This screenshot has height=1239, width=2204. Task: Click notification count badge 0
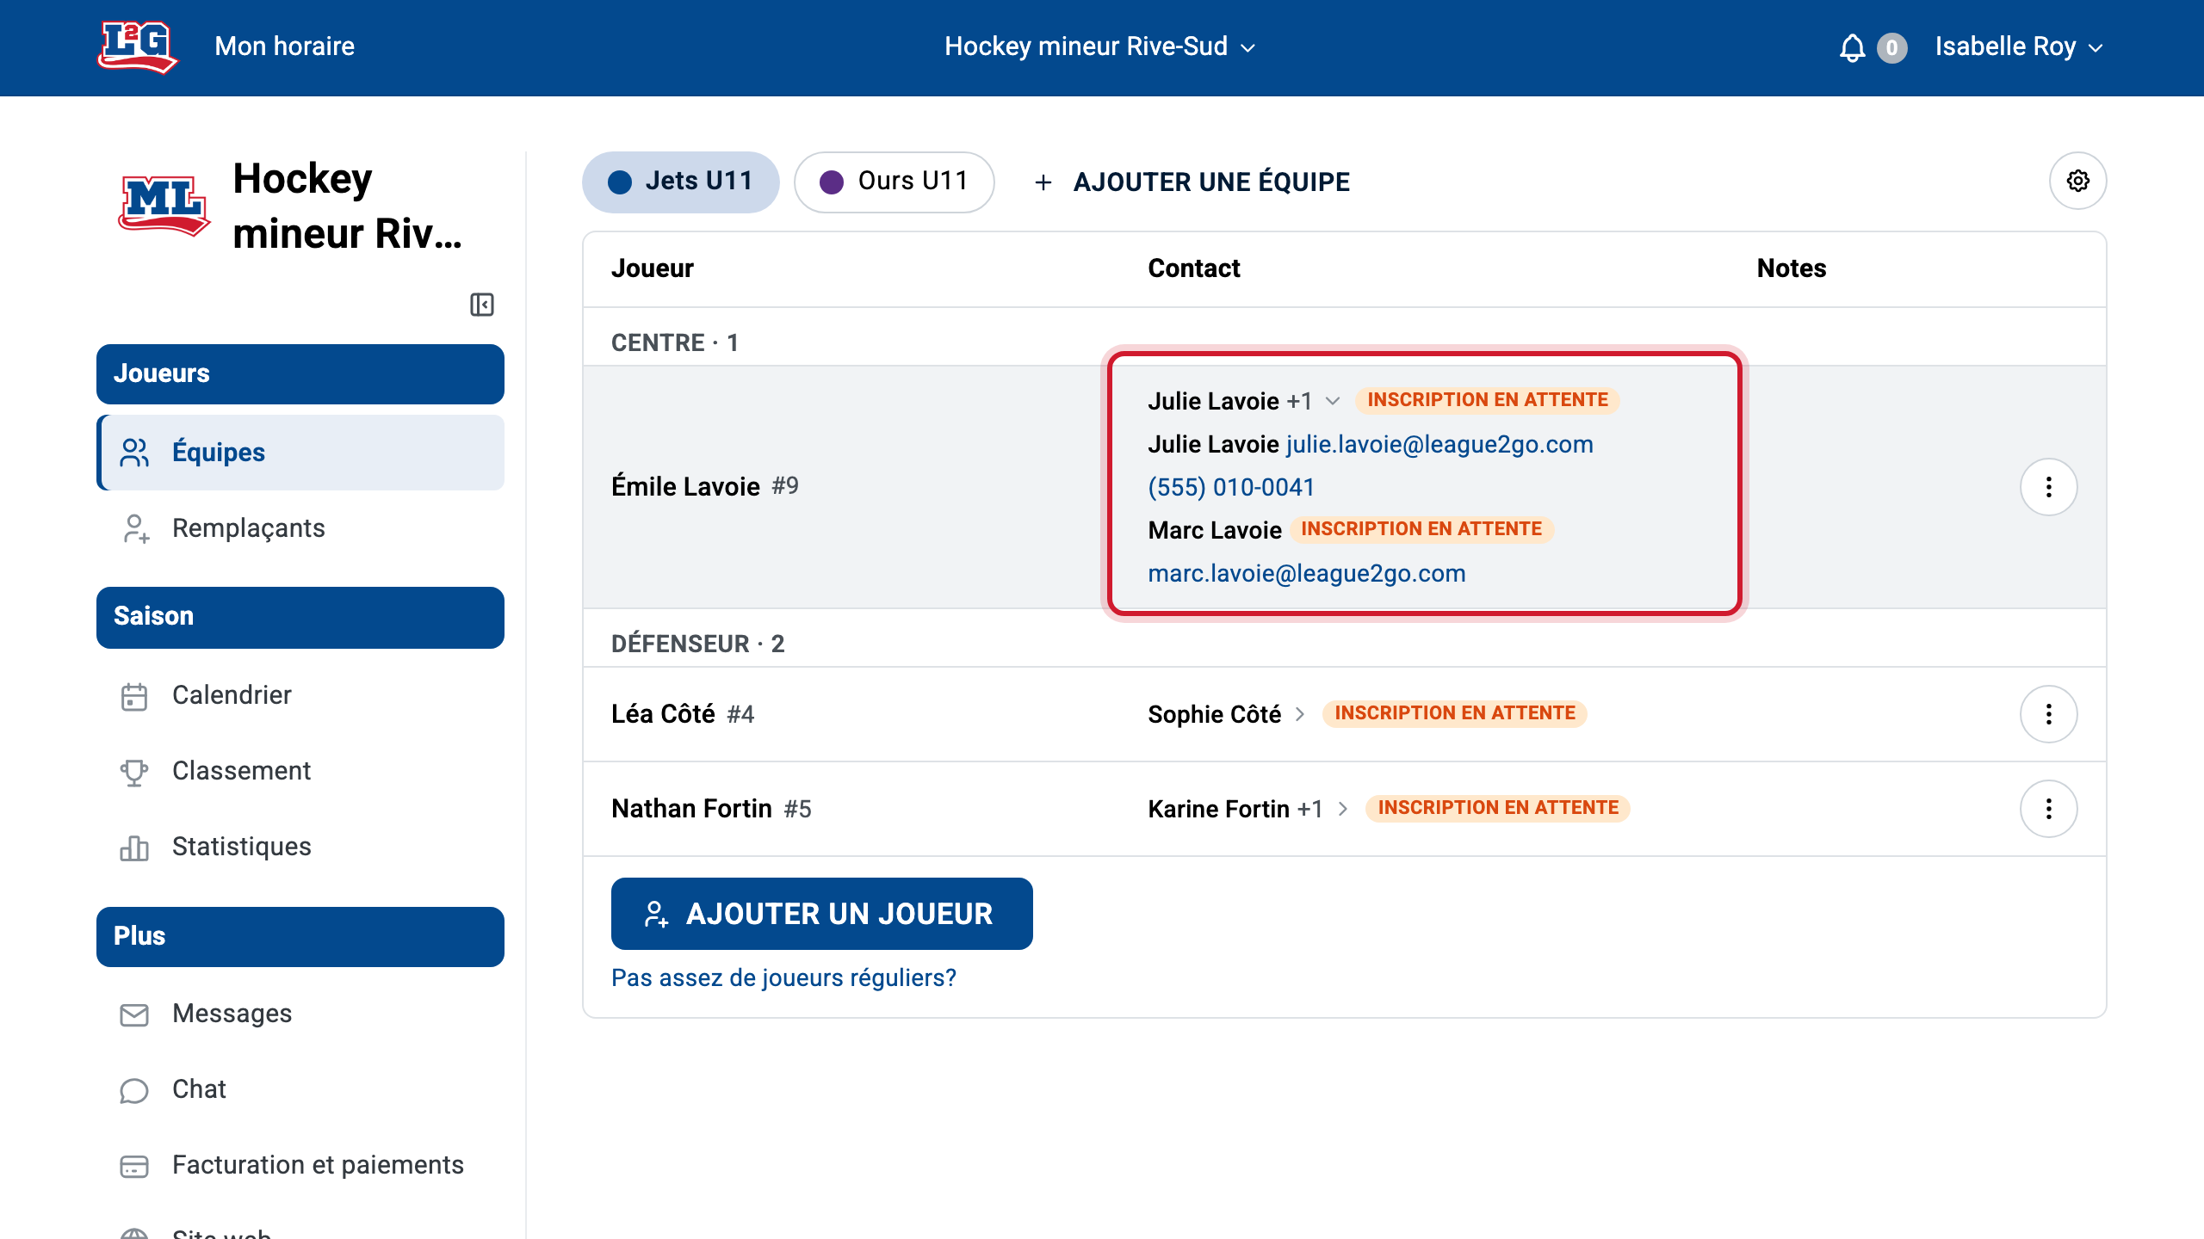coord(1891,47)
